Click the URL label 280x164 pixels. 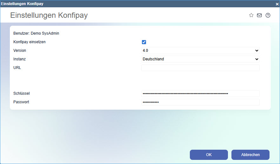17,68
